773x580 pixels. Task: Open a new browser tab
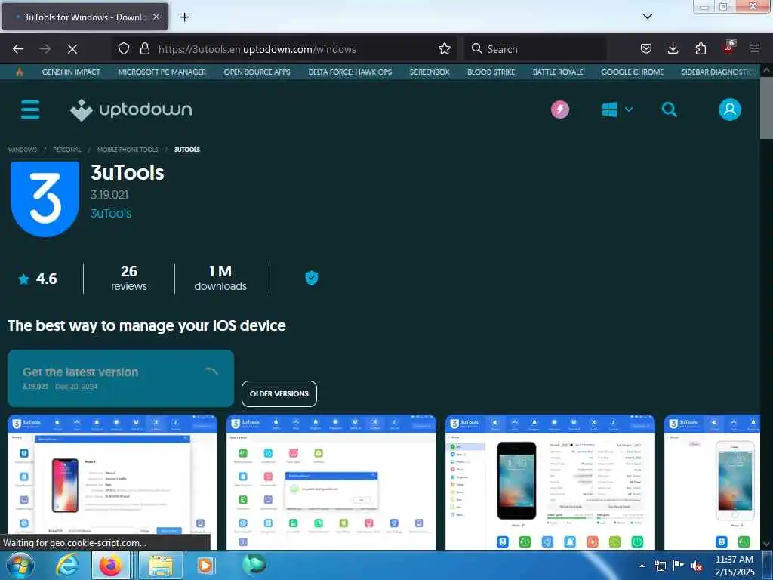point(184,17)
